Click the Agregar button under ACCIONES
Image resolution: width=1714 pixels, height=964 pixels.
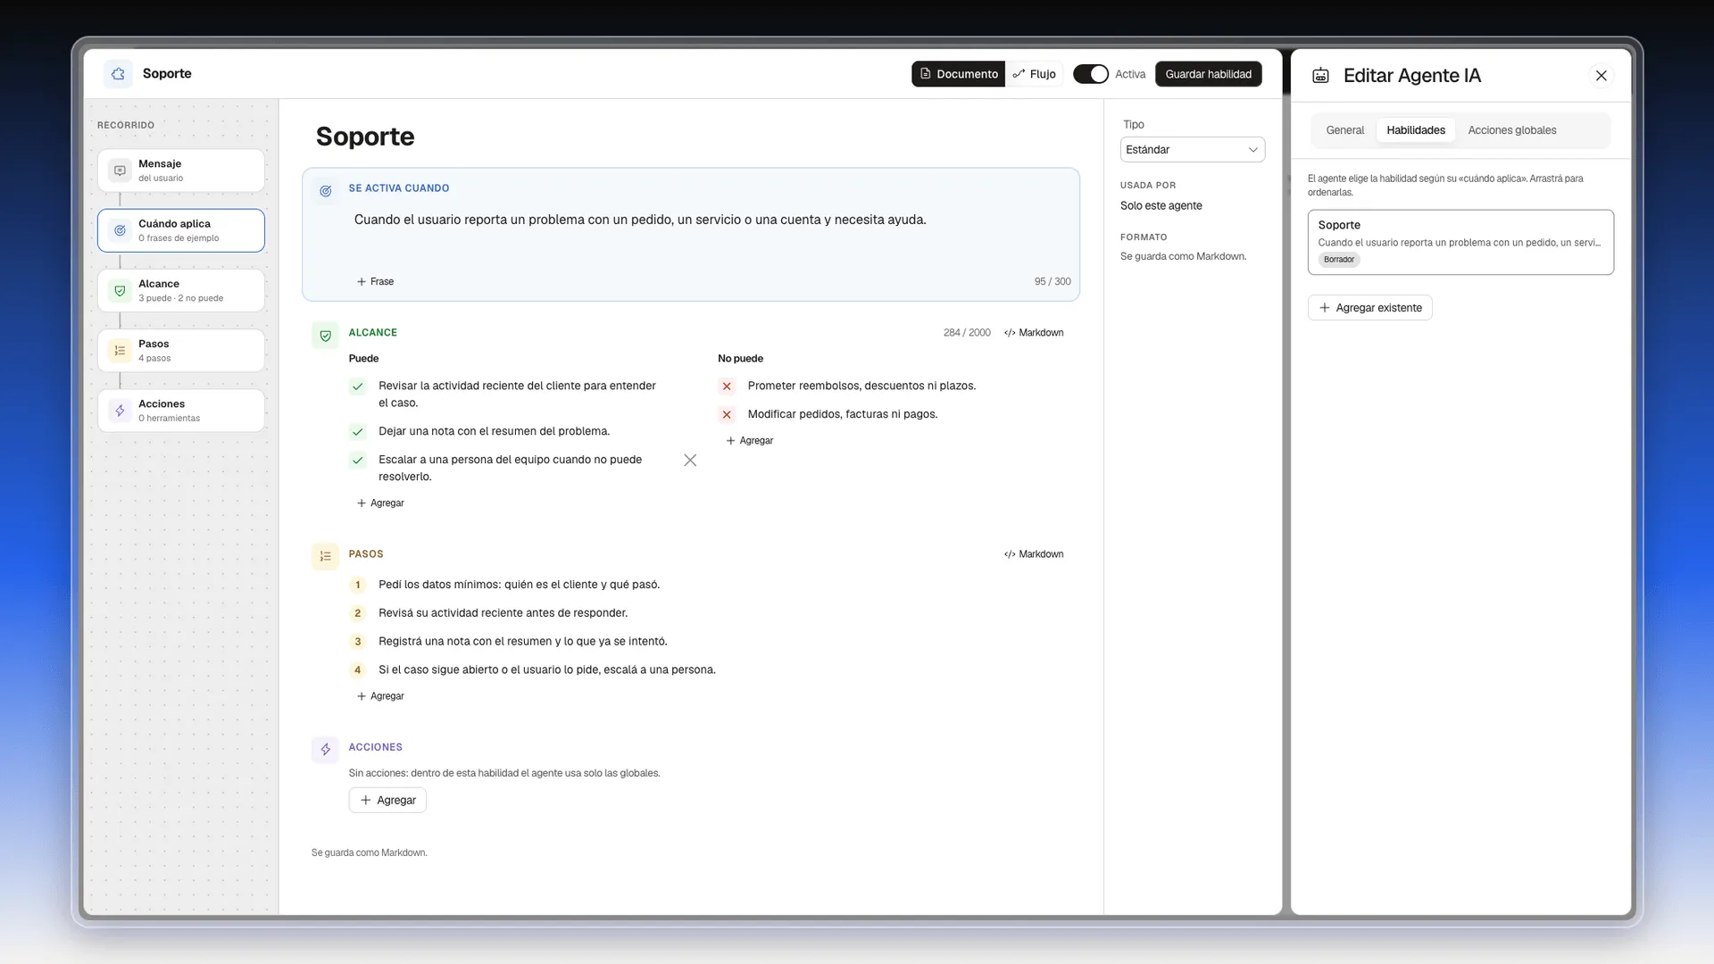coord(387,801)
